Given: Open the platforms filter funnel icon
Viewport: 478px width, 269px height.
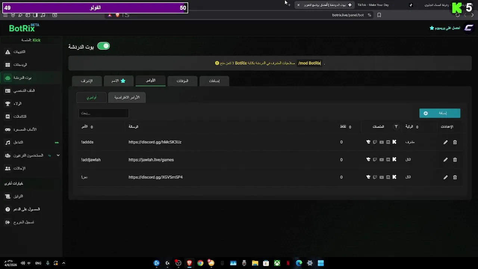Looking at the screenshot, I should point(396,127).
